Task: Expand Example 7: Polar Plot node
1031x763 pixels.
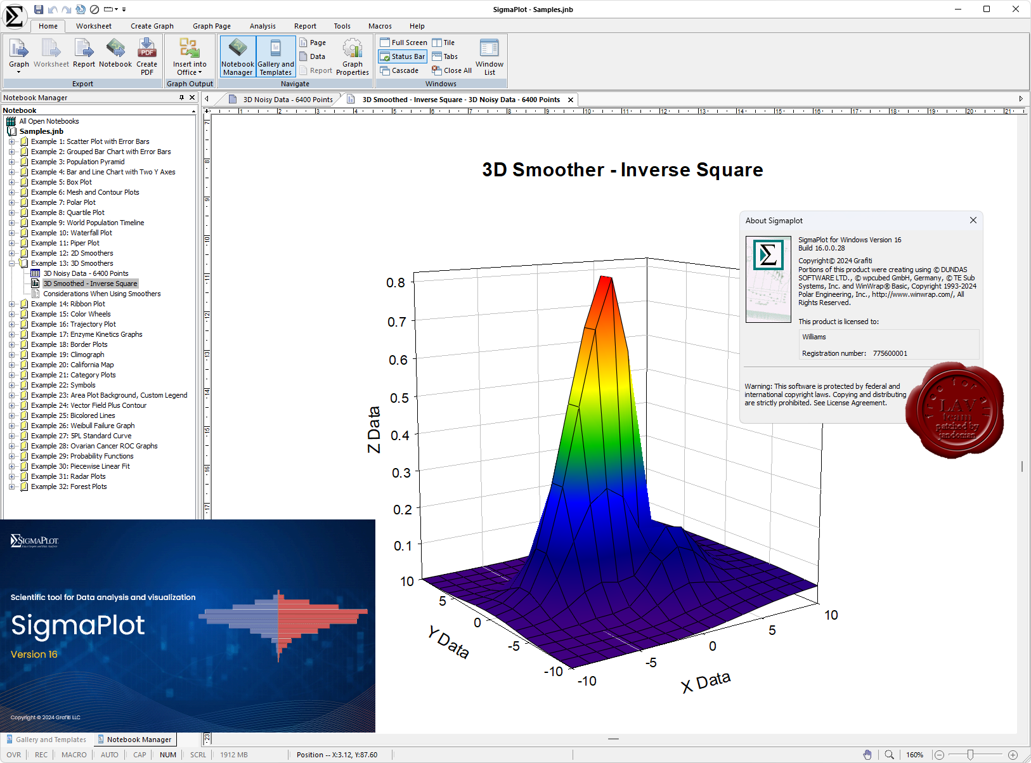Action: (x=11, y=202)
